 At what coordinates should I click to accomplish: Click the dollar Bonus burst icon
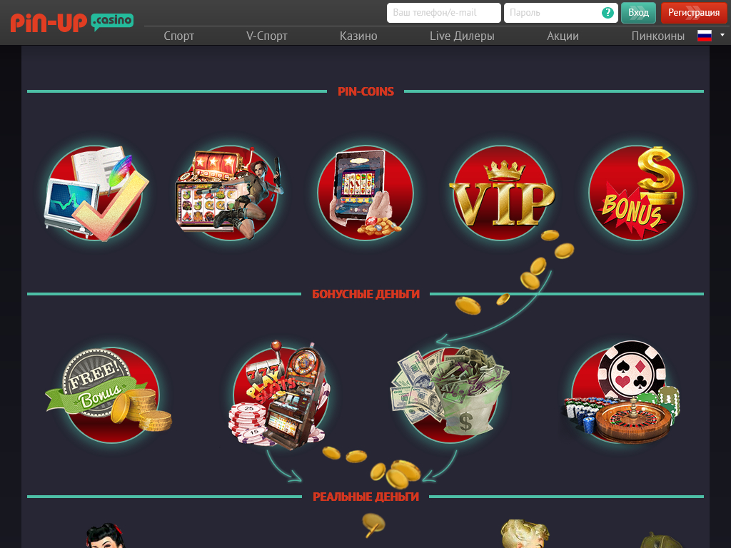pos(637,193)
